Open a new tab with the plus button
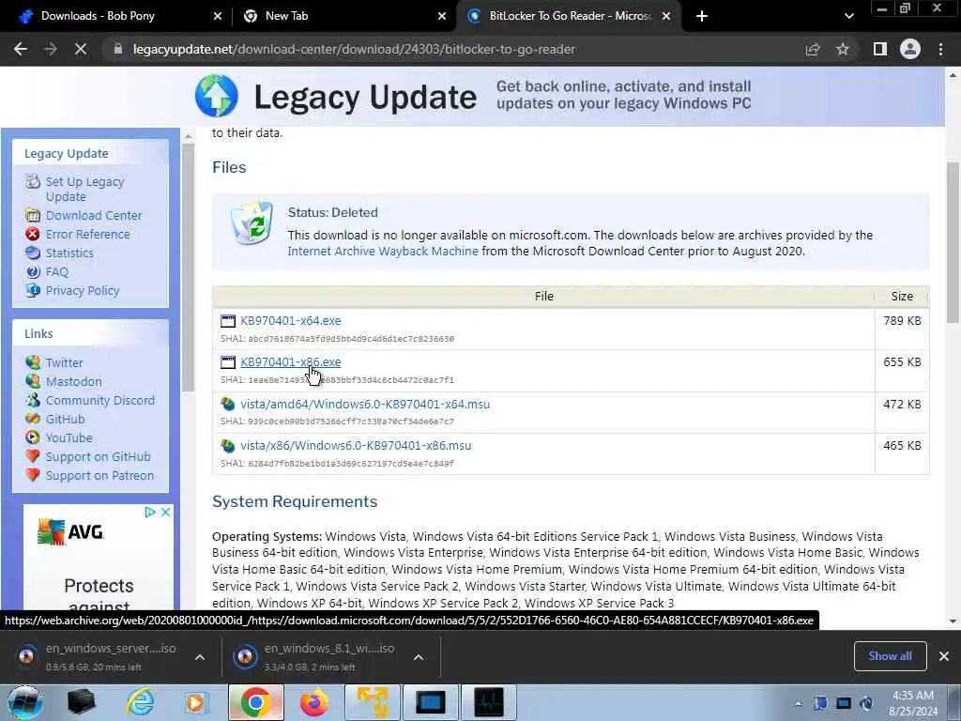Screen dimensions: 961x721 point(702,16)
